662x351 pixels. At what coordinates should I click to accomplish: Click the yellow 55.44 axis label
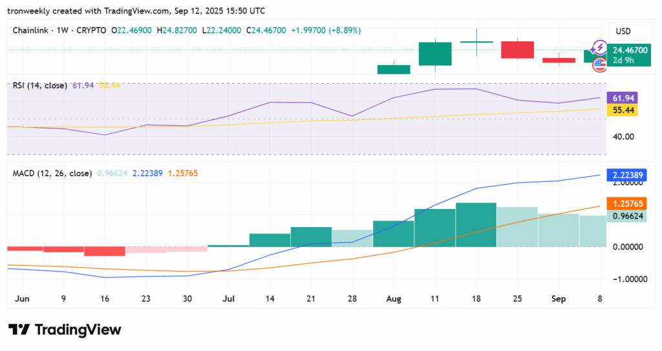tap(622, 110)
